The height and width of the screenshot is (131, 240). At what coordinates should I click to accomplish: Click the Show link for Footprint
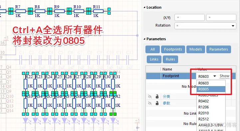224,76
